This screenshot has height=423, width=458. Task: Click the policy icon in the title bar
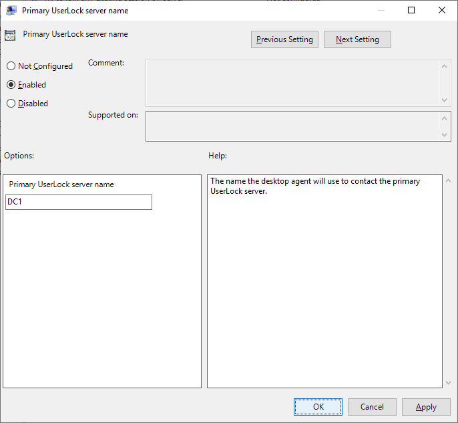pyautogui.click(x=11, y=10)
